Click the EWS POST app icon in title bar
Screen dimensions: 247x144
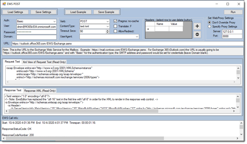(x=4, y=4)
